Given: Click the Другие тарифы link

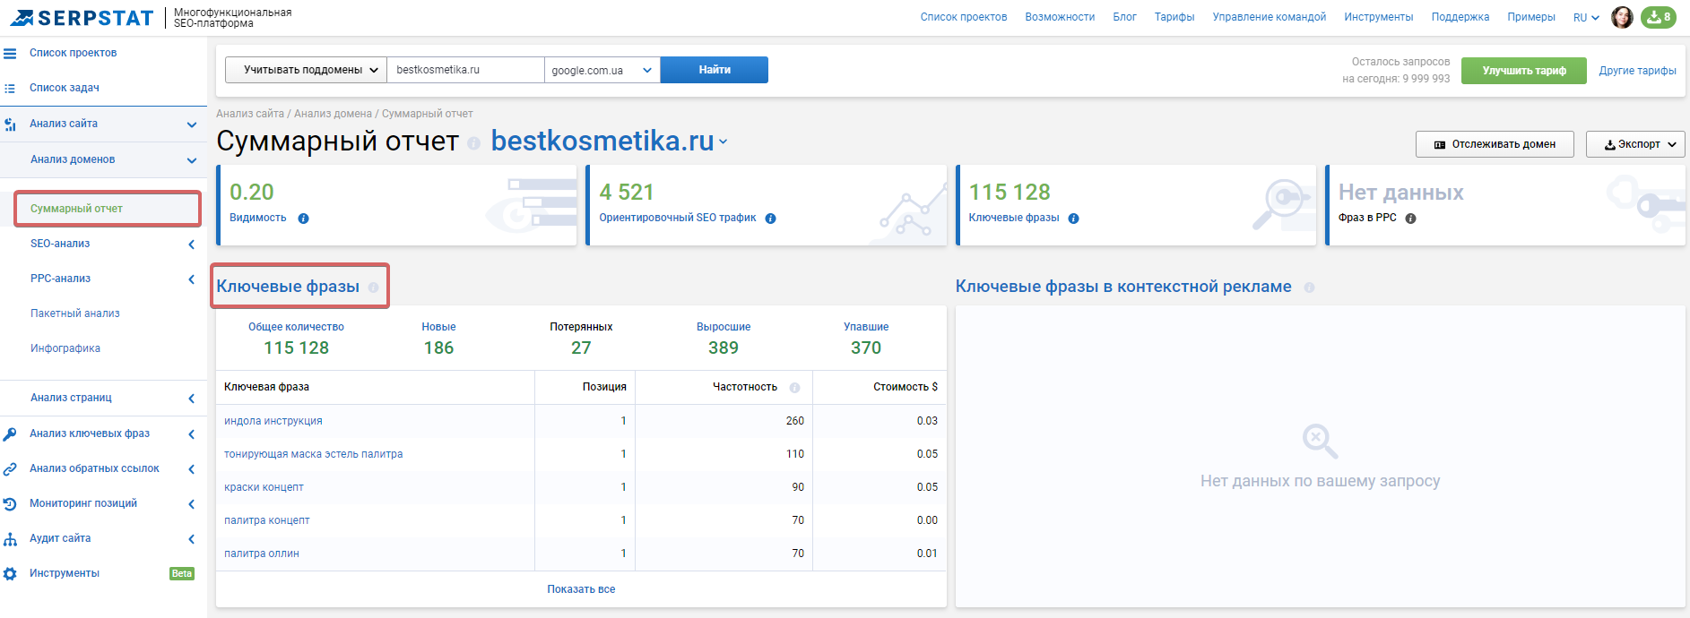Looking at the screenshot, I should pyautogui.click(x=1638, y=71).
